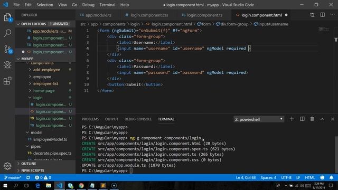
Task: Split the terminal panel
Action: point(302,119)
